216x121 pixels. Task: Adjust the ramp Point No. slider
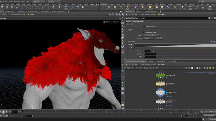tap(183, 51)
